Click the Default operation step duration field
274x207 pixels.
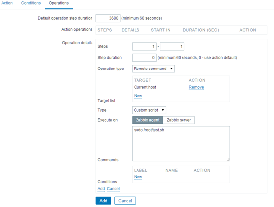[x=108, y=18]
